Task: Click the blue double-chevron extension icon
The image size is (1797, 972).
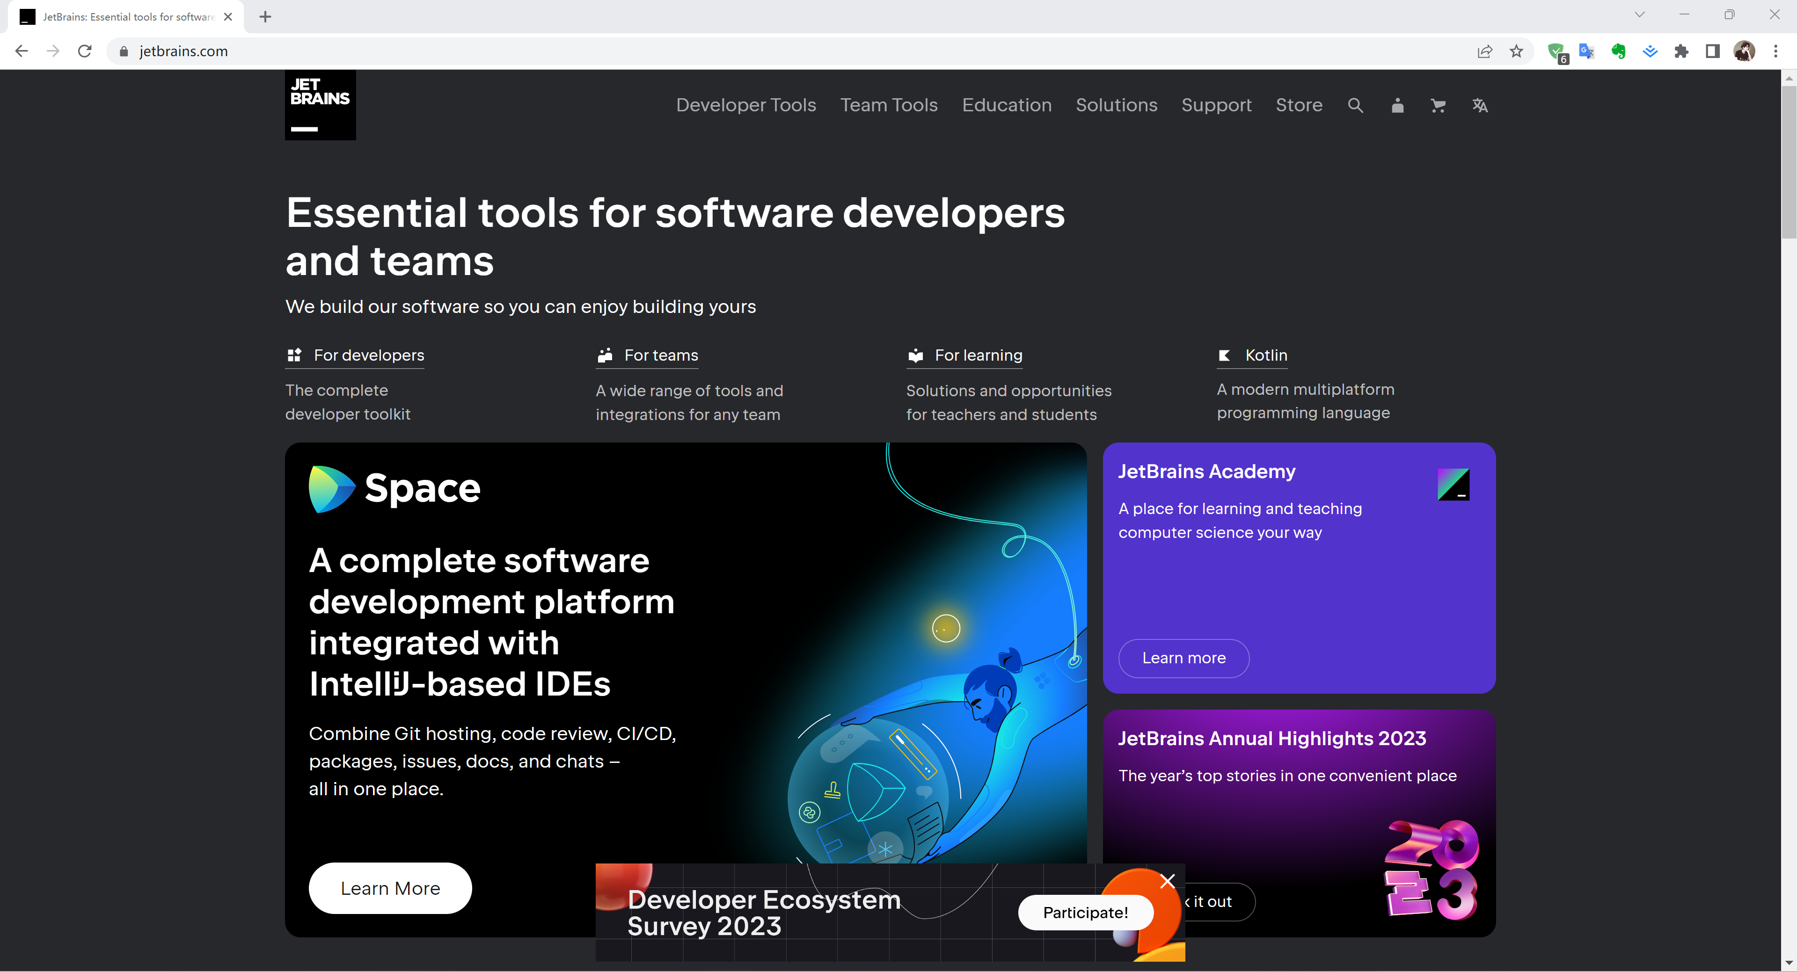Action: [x=1650, y=51]
